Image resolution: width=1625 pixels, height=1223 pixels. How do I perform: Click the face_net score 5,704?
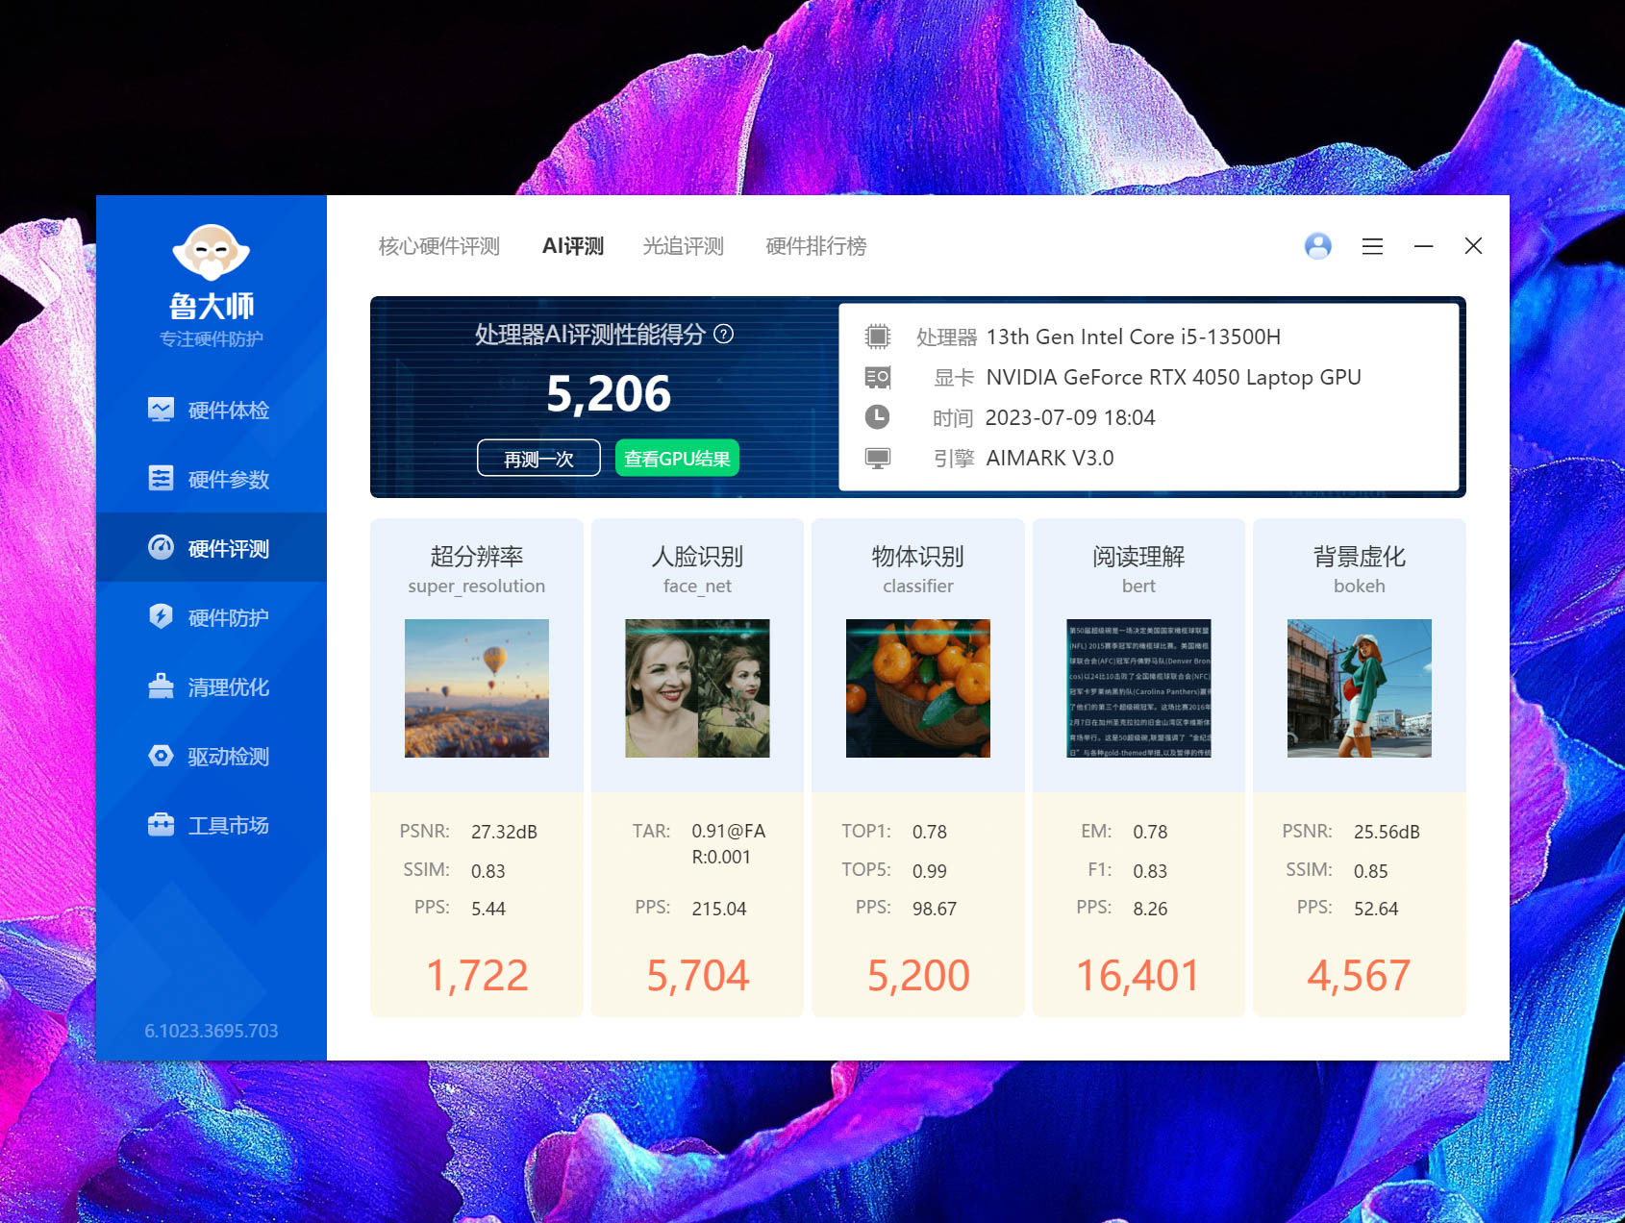tap(697, 976)
